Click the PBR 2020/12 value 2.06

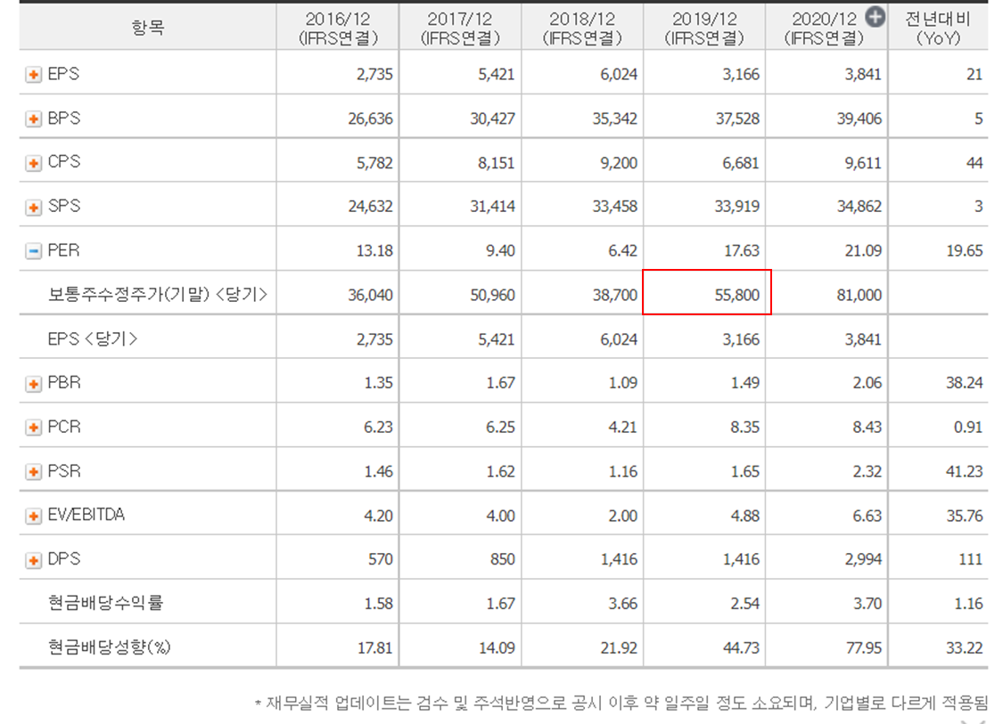[867, 384]
